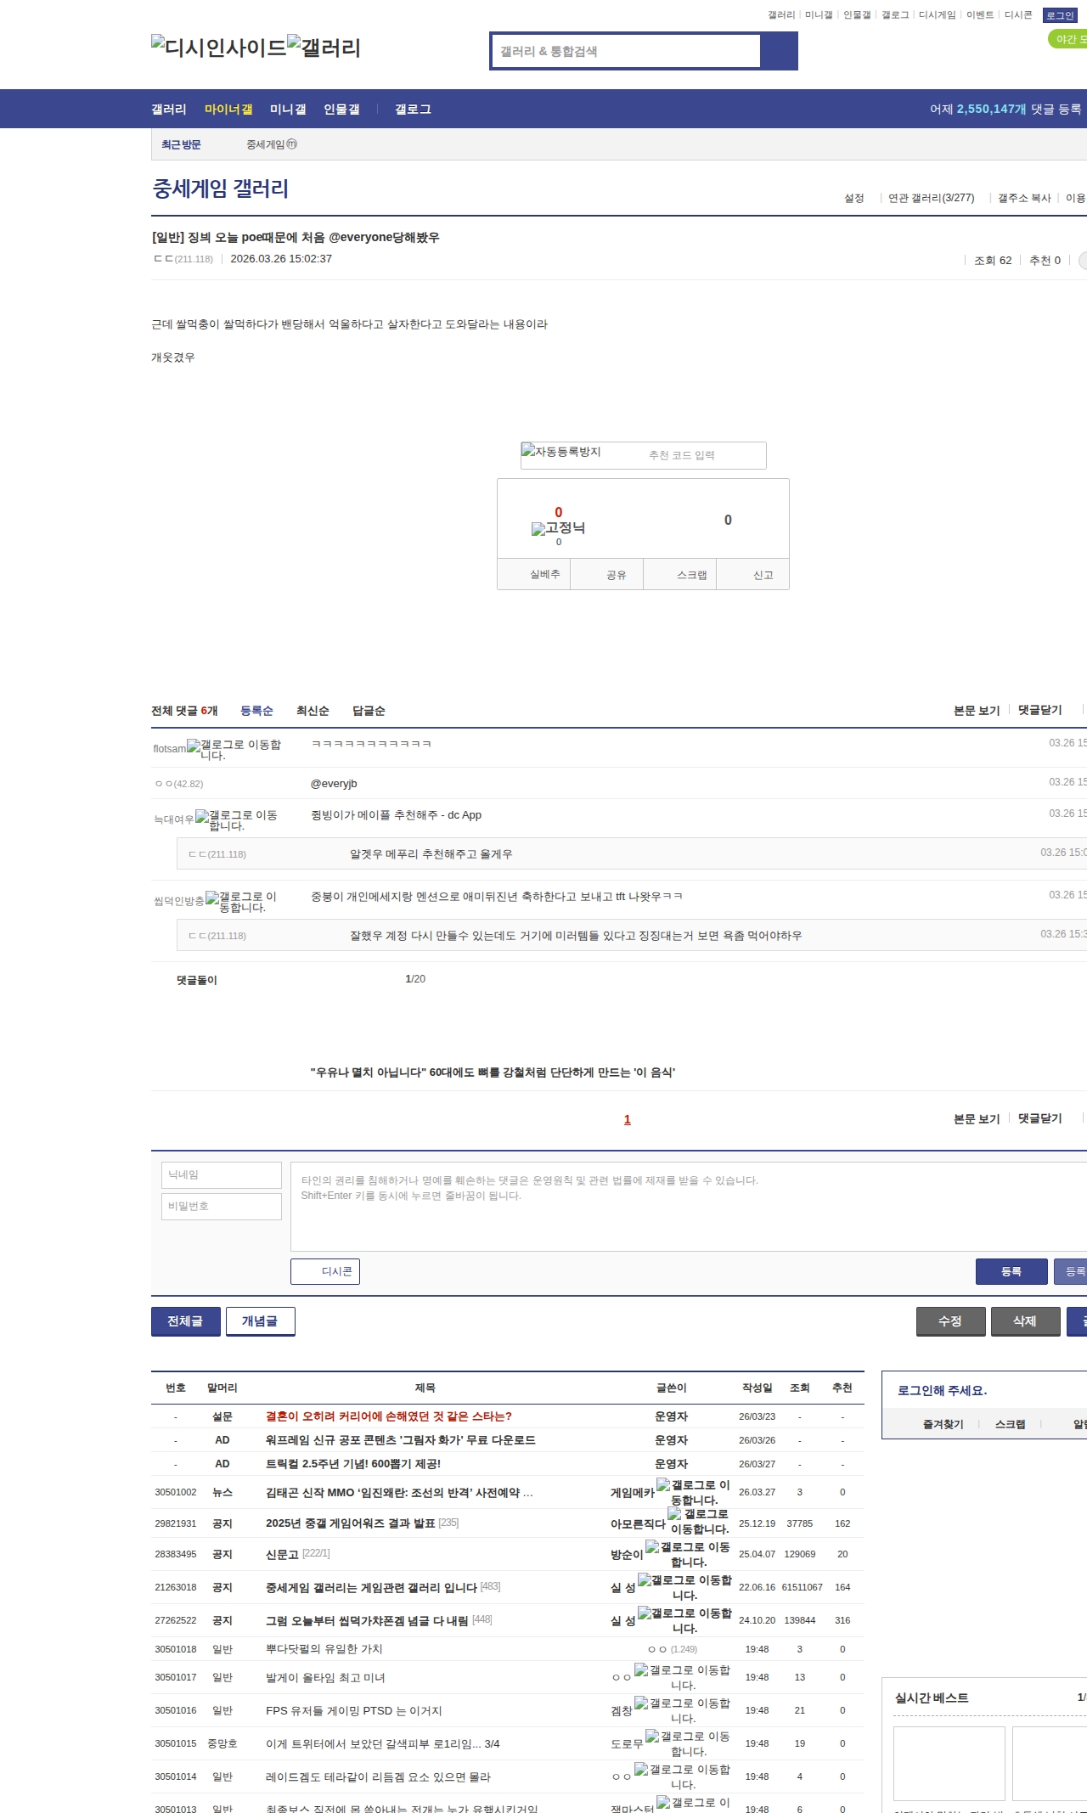Click the 로그인 button at top

pos(1059,15)
